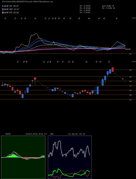Click the 35 price axis label

[x=130, y=91]
